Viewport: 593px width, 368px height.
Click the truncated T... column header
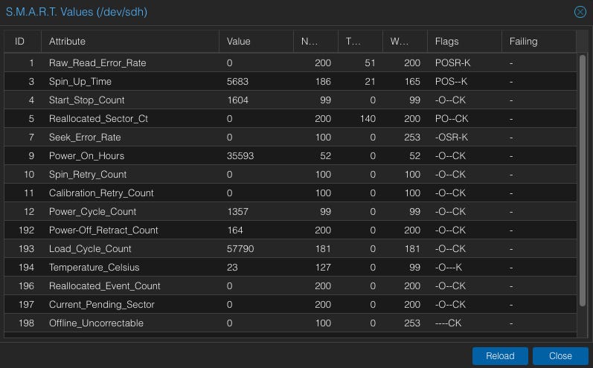click(x=360, y=41)
